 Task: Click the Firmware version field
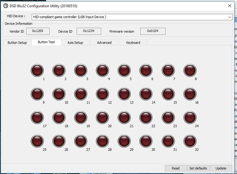(x=152, y=31)
